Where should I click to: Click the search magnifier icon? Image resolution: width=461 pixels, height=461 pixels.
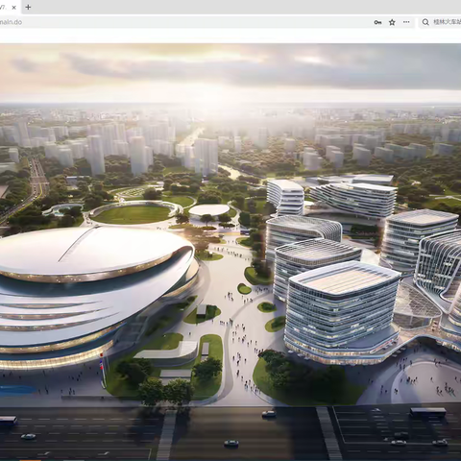coord(425,22)
